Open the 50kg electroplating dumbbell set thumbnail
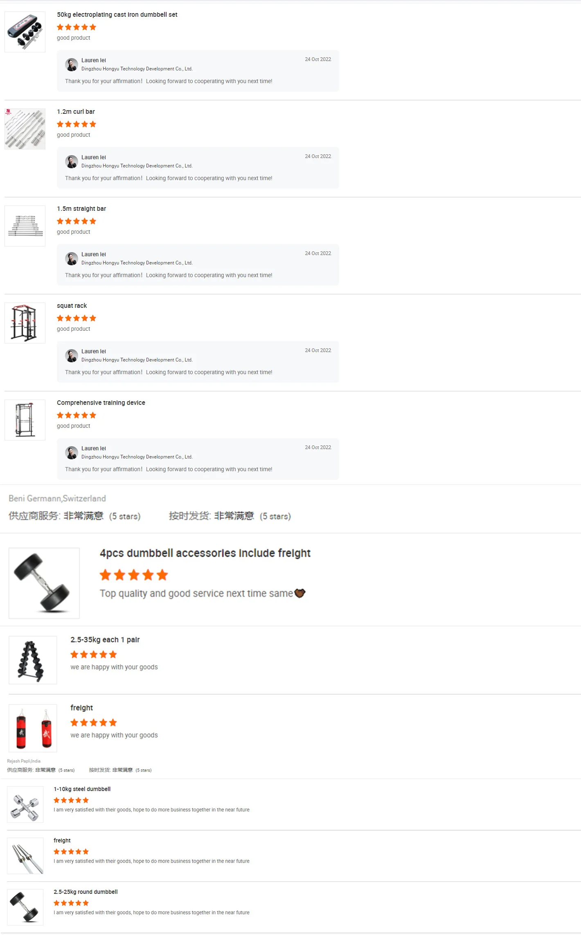581x935 pixels. pyautogui.click(x=25, y=32)
